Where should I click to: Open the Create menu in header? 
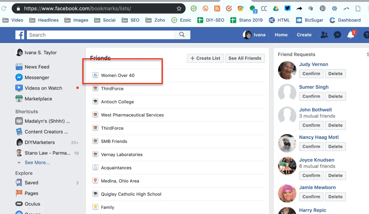[304, 35]
